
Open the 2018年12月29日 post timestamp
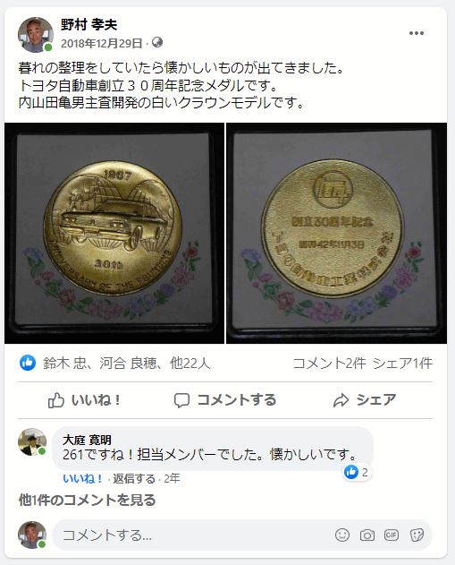pos(102,43)
